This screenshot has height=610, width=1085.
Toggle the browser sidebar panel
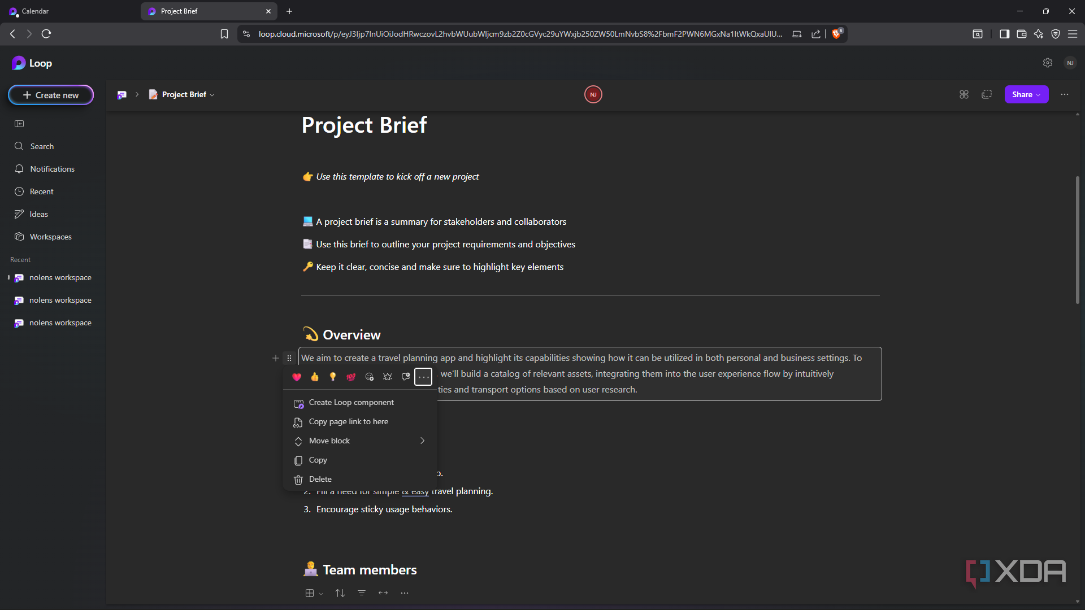1004,34
